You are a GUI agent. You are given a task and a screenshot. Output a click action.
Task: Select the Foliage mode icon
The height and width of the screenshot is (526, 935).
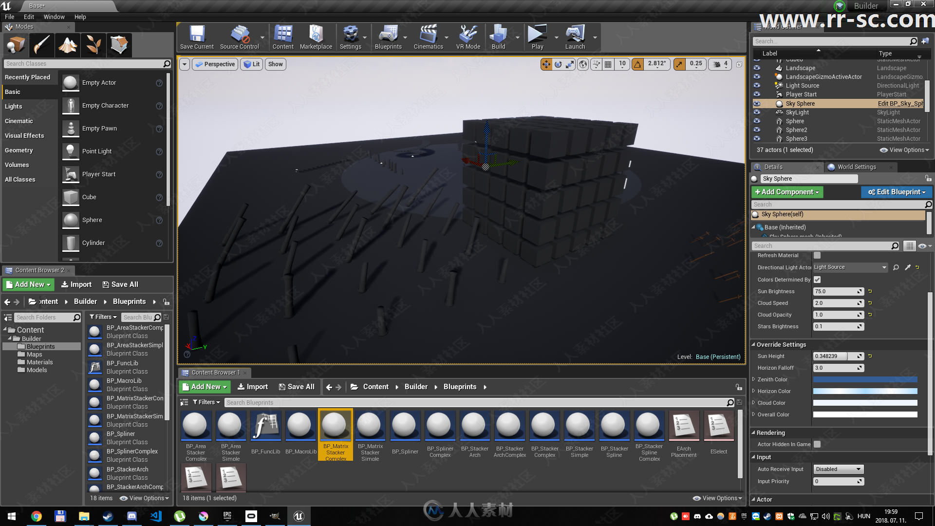(93, 45)
